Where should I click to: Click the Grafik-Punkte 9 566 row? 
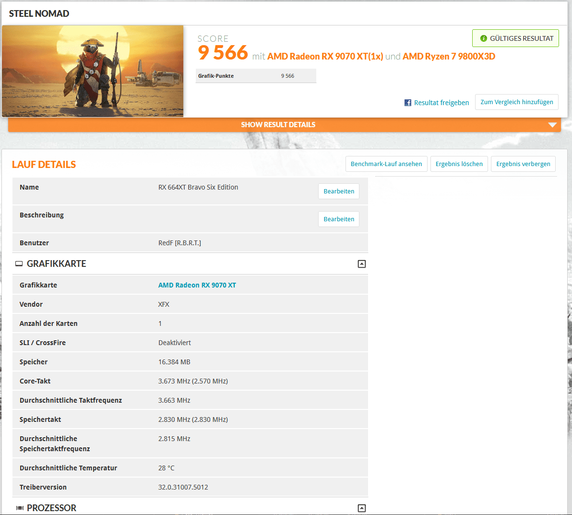pyautogui.click(x=256, y=76)
